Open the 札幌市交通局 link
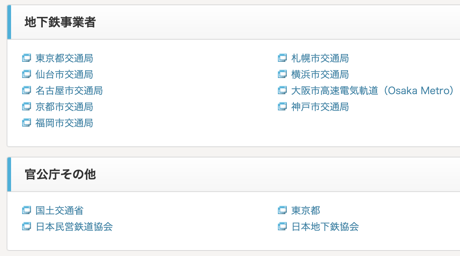Viewport: 460px width, 256px height. [320, 58]
